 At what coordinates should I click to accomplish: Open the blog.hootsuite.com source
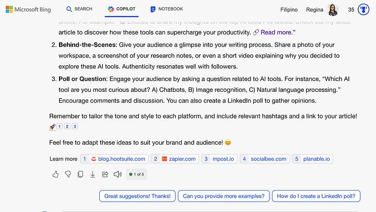coord(114,159)
